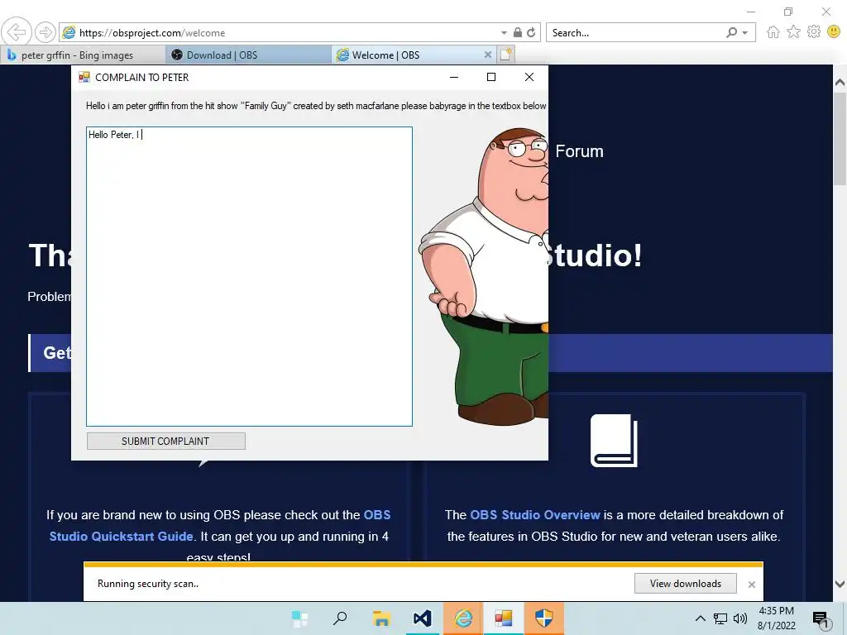
Task: Open the Windows Start button
Action: point(299,618)
